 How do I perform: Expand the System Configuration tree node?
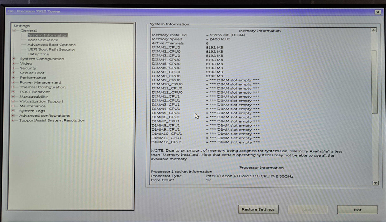click(x=14, y=59)
